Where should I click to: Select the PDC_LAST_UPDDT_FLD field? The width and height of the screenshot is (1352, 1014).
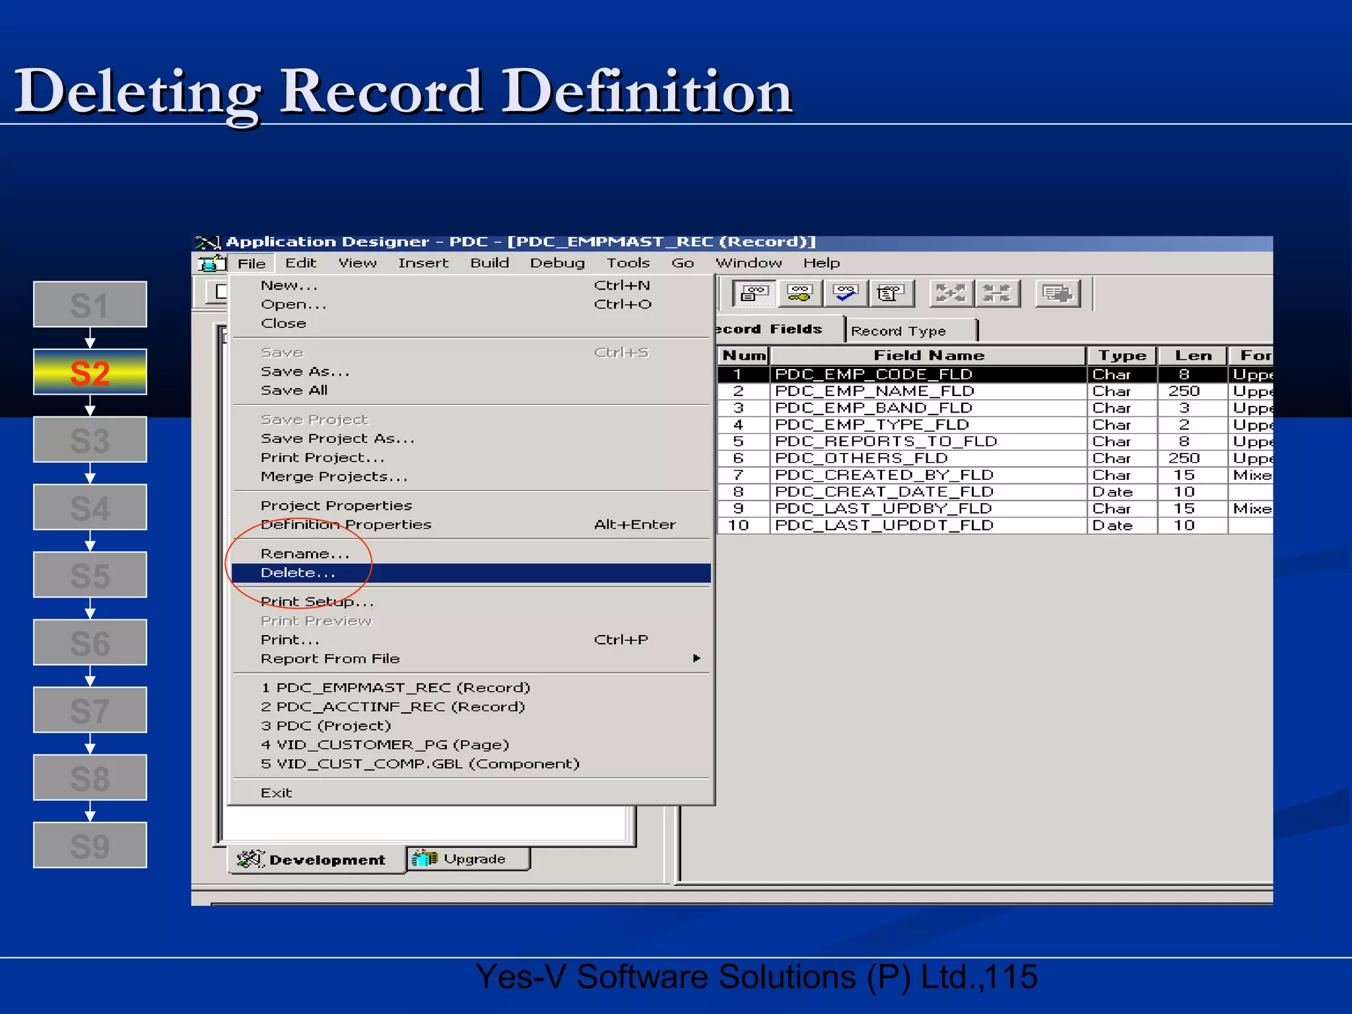pos(928,525)
